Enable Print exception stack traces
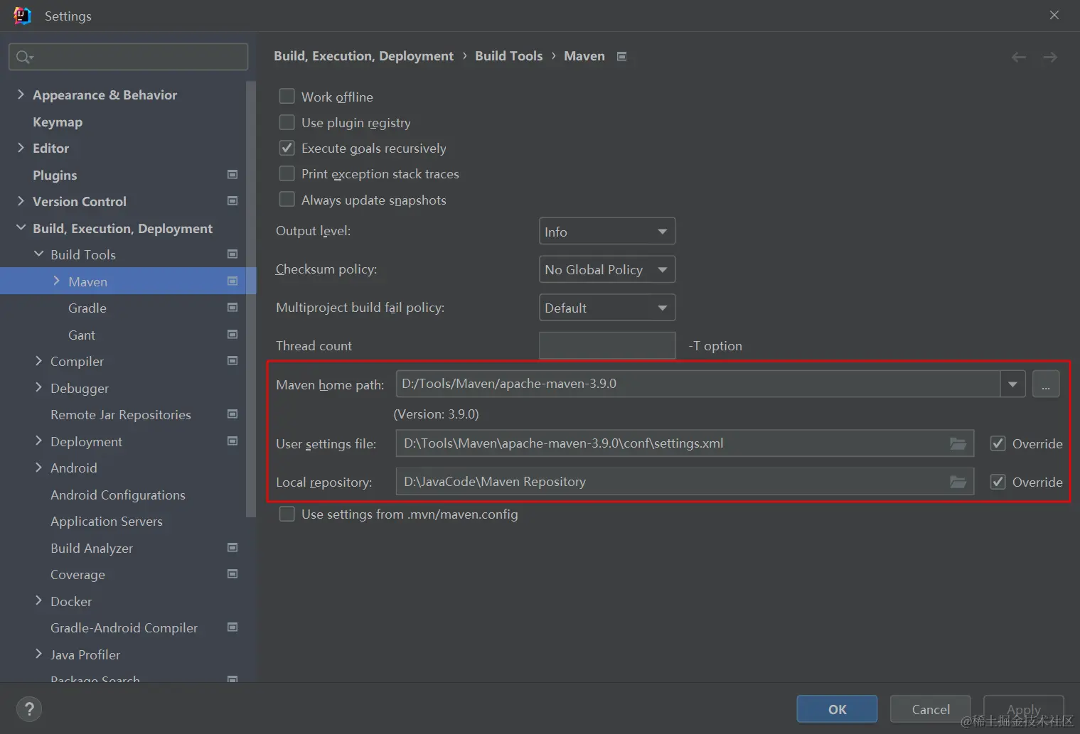 click(x=287, y=173)
